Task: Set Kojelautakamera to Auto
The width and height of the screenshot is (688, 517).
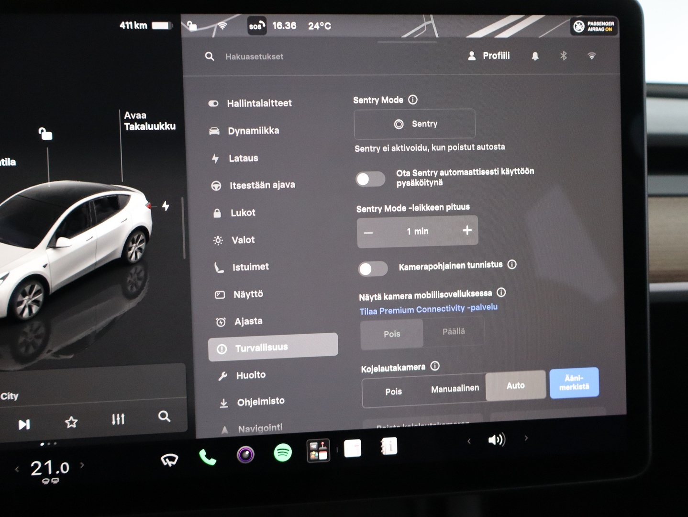Action: tap(516, 385)
